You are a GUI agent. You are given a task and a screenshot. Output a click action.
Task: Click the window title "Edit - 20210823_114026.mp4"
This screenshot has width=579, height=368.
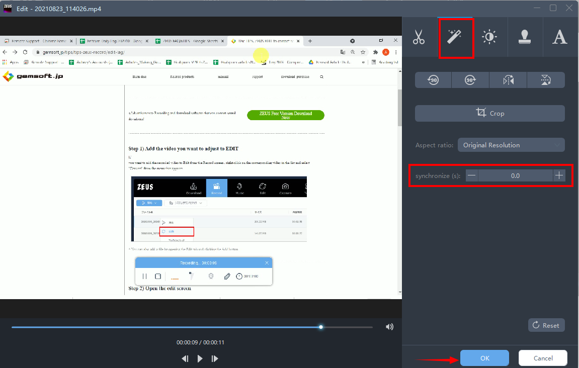pos(59,9)
